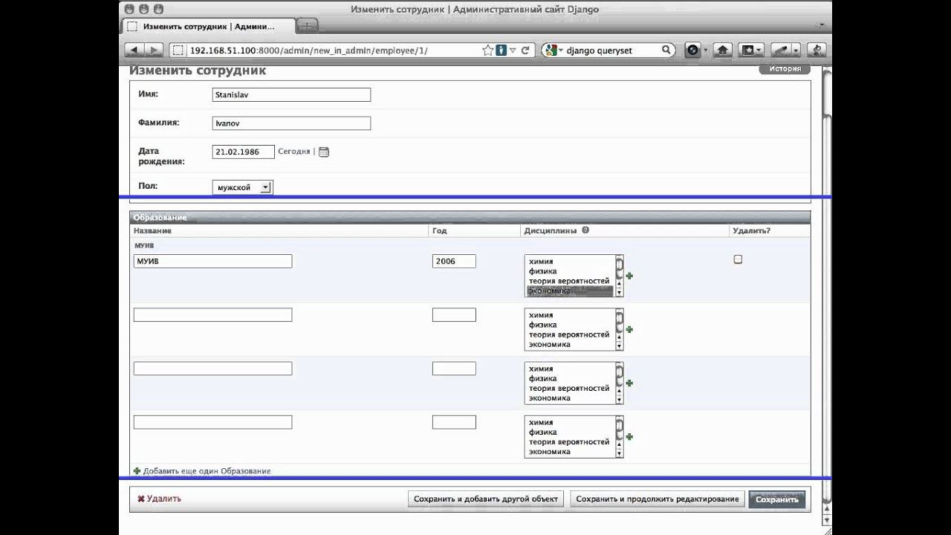Image resolution: width=951 pixels, height=535 pixels.
Task: Click the Сегодня link by birth date
Action: click(x=294, y=152)
